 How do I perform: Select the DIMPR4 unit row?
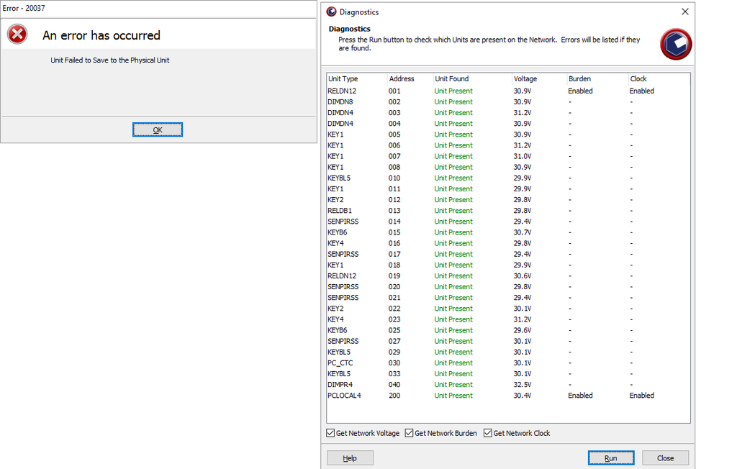point(508,384)
